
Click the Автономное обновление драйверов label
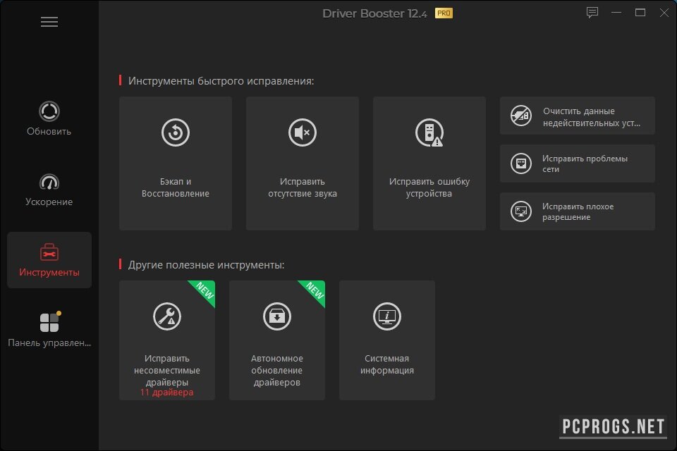tap(277, 371)
